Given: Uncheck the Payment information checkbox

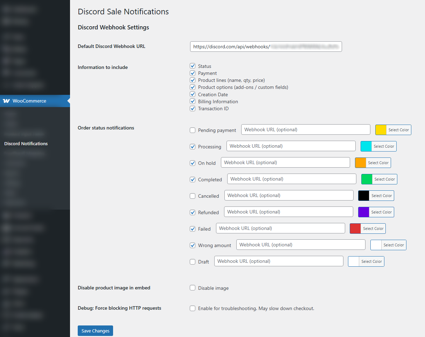Looking at the screenshot, I should pyautogui.click(x=193, y=73).
